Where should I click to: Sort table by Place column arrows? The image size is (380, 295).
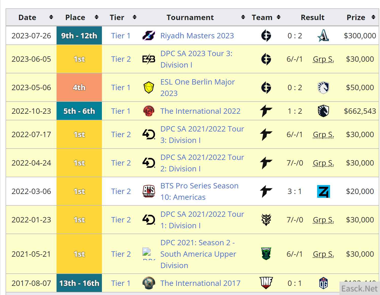[96, 17]
